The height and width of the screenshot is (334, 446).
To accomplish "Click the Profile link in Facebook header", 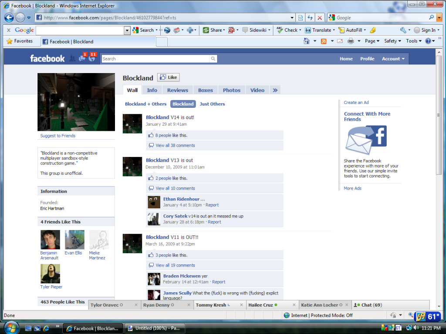I will [367, 59].
